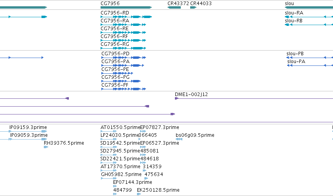Click the bs06g09.5prime EST glyph
Screen dimensions: 333x196
[x=179, y=139]
